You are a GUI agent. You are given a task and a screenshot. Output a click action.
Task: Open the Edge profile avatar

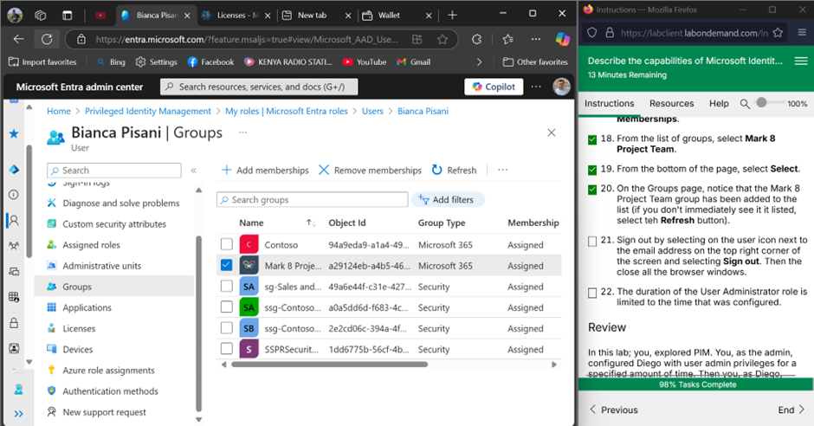point(15,15)
